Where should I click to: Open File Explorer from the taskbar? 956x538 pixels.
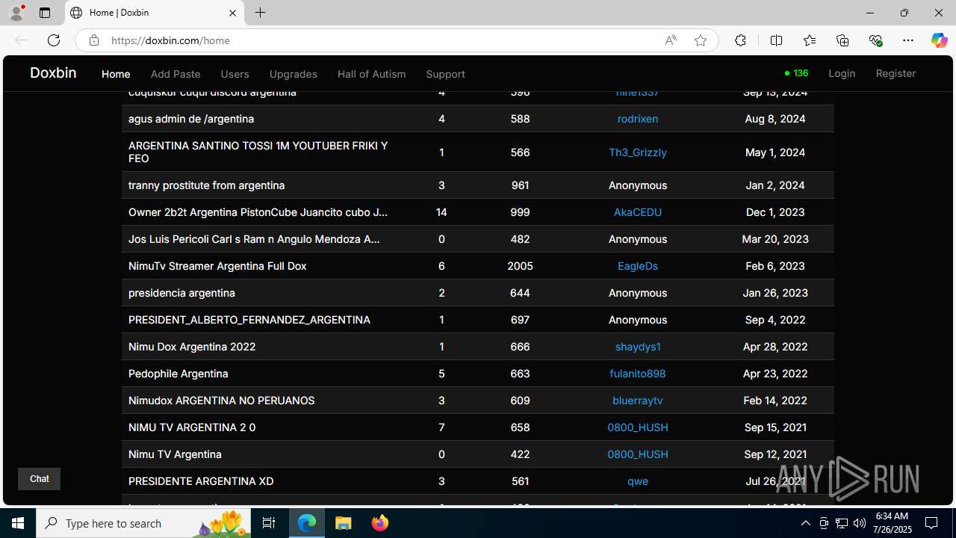[344, 523]
